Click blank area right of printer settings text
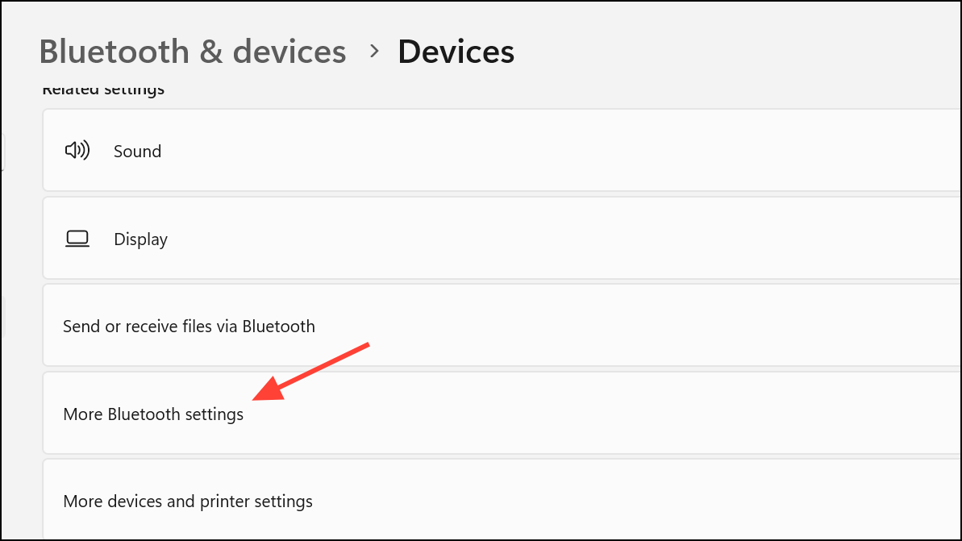Image resolution: width=962 pixels, height=541 pixels. click(614, 501)
